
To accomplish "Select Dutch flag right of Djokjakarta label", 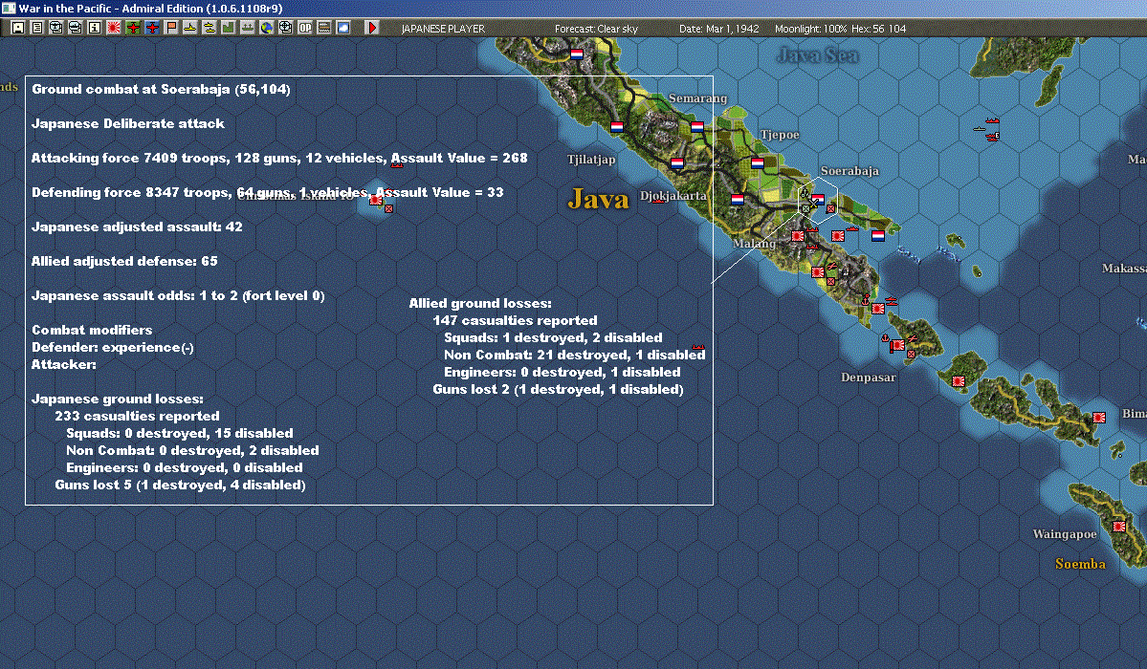I will [x=738, y=199].
